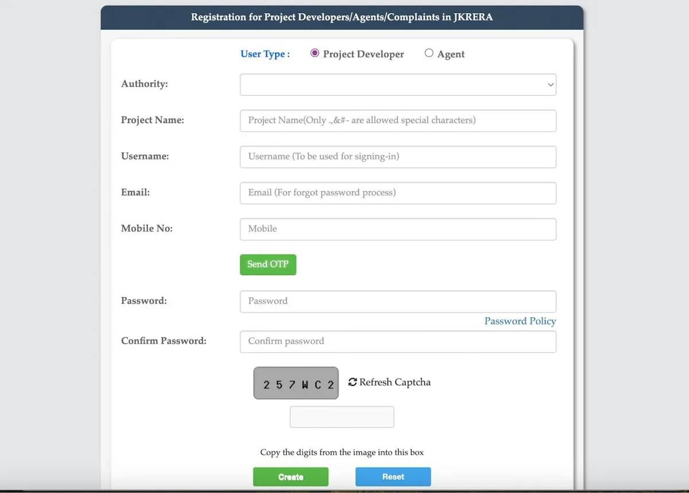Choose the Agent user type radio button

click(429, 53)
